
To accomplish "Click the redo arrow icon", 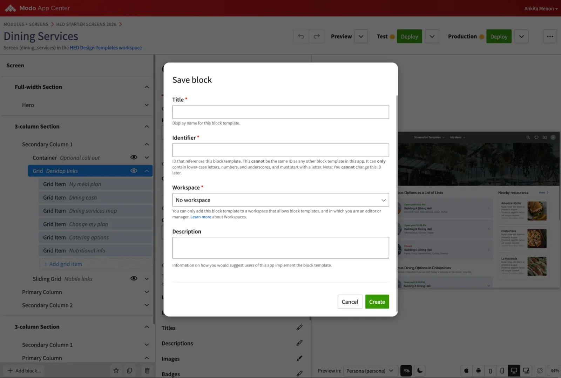I will 317,36.
